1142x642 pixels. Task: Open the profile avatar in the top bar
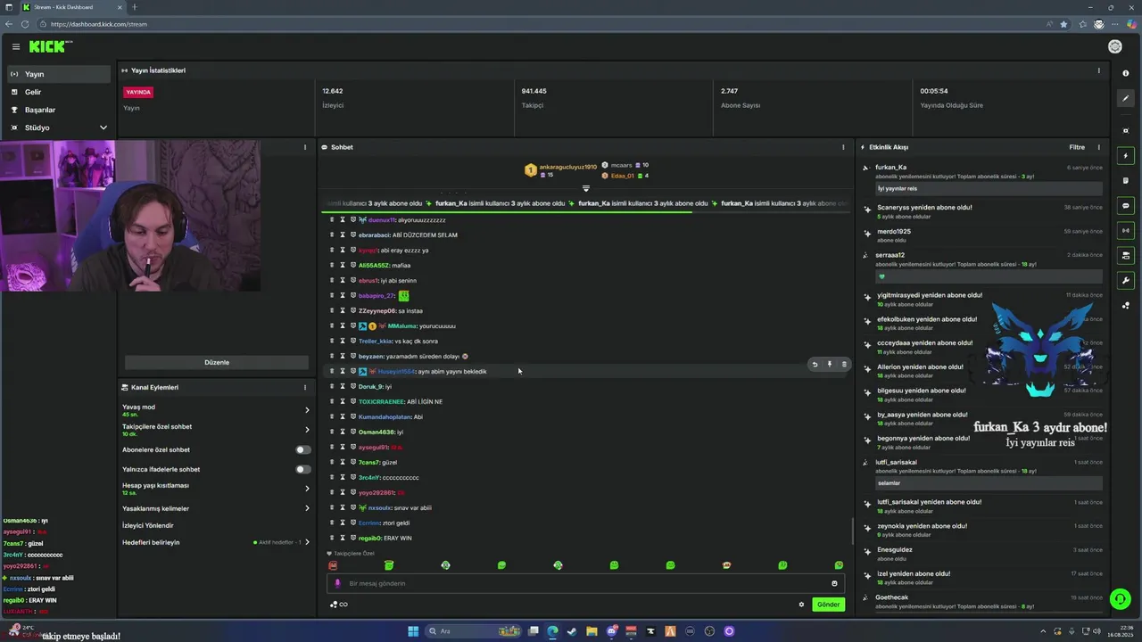[x=1114, y=46]
